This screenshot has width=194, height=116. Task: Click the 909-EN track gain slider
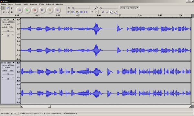(x=8, y=31)
